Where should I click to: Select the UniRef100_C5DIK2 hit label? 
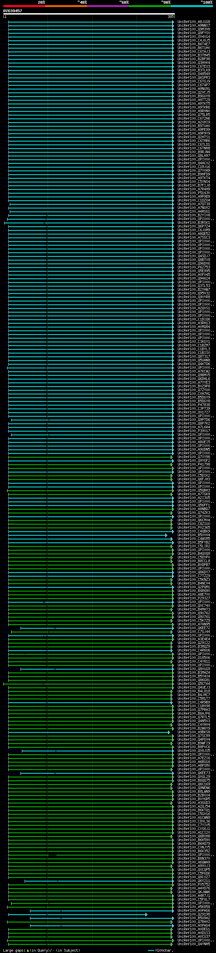coord(194,475)
